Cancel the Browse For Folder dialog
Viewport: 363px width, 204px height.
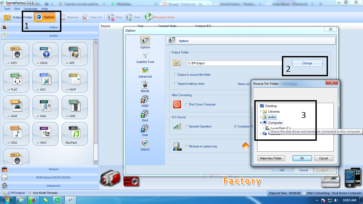pyautogui.click(x=323, y=158)
